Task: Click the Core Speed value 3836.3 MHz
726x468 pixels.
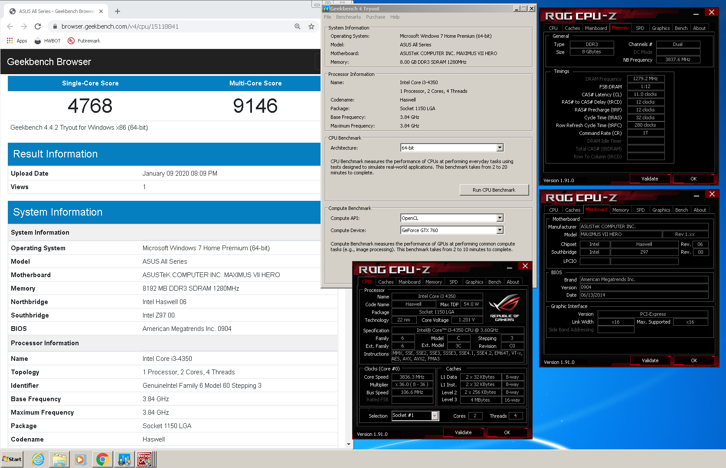Action: point(412,377)
